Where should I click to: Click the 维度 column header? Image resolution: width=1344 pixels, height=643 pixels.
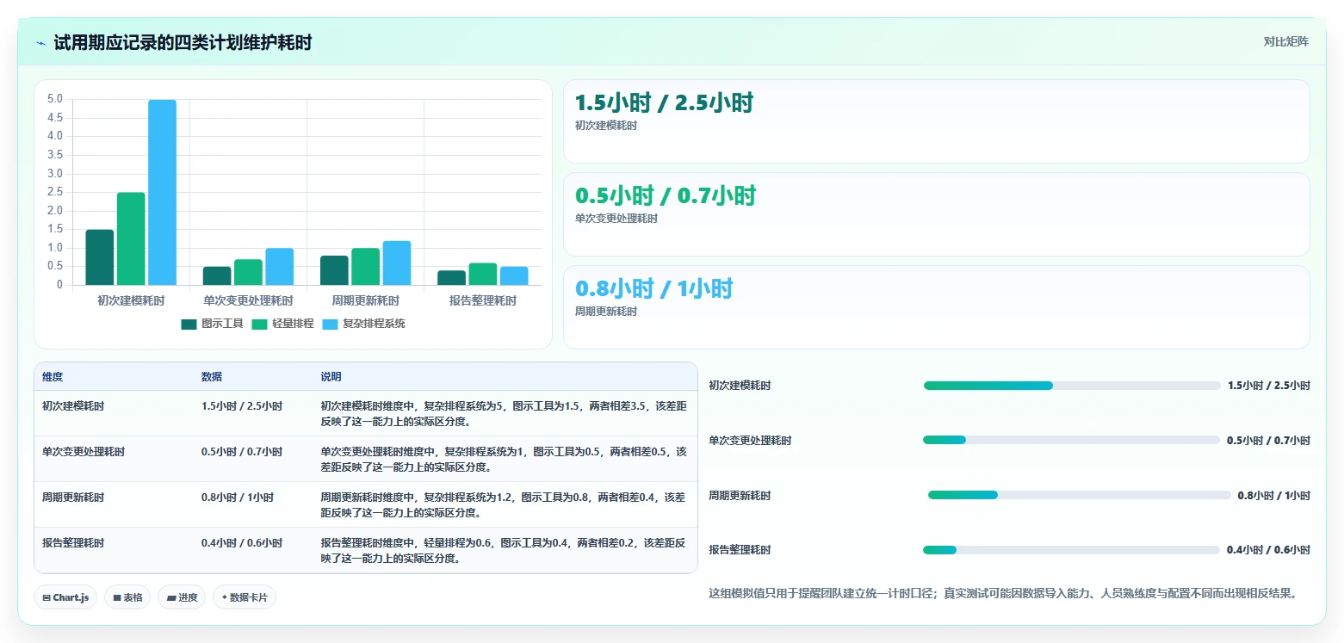click(53, 377)
